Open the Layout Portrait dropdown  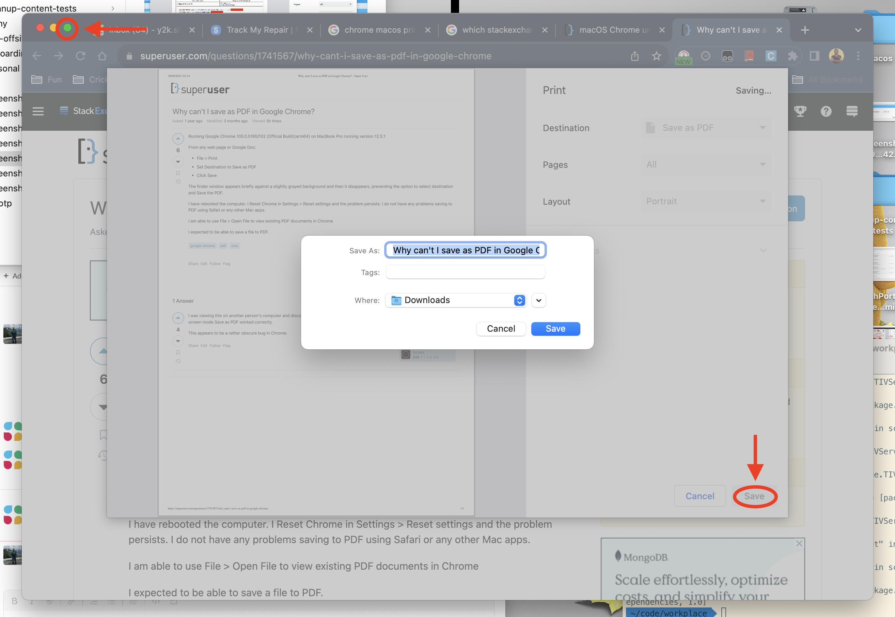[x=706, y=202]
